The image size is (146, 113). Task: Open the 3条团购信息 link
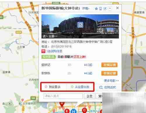coord(54,51)
